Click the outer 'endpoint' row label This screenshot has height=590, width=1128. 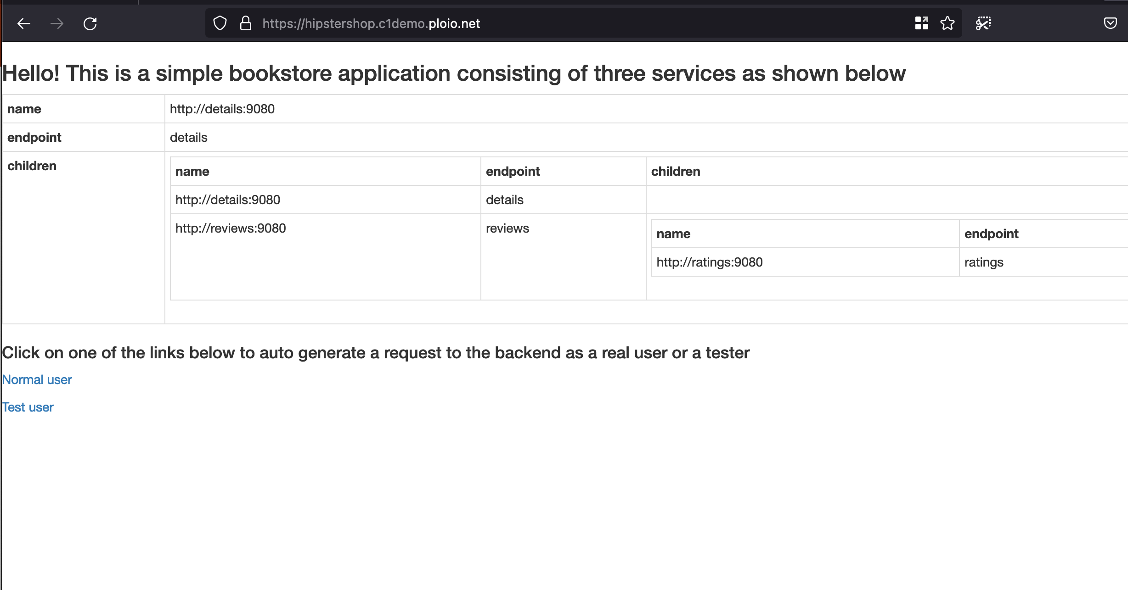tap(34, 138)
